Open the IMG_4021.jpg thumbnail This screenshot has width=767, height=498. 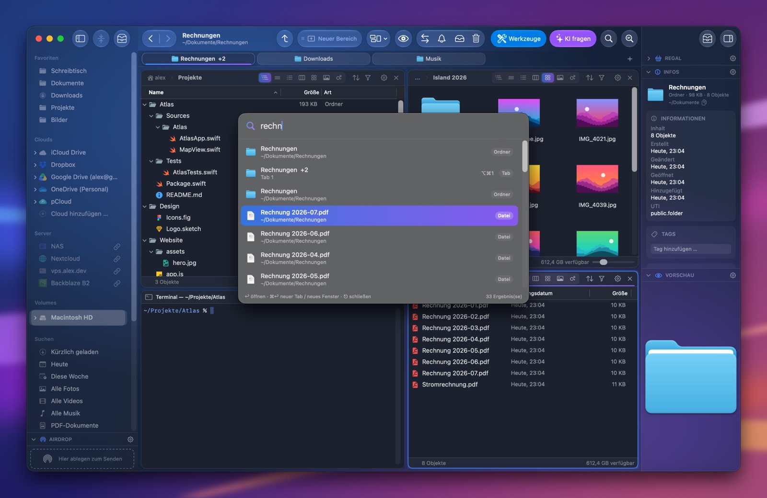[x=597, y=113]
